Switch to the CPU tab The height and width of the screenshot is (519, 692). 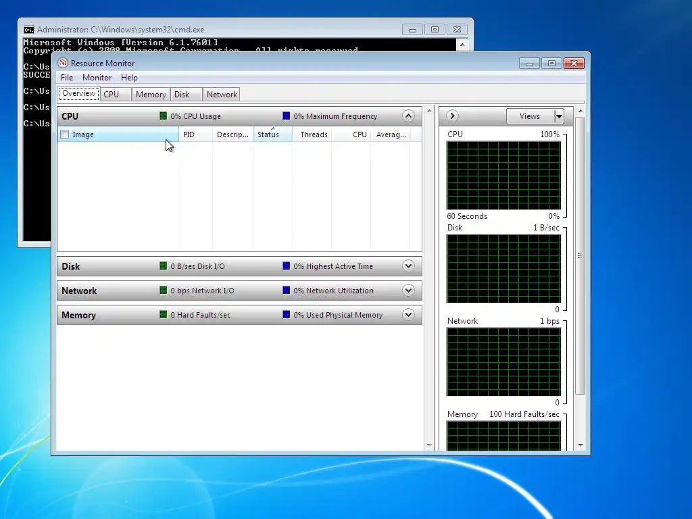coord(116,95)
